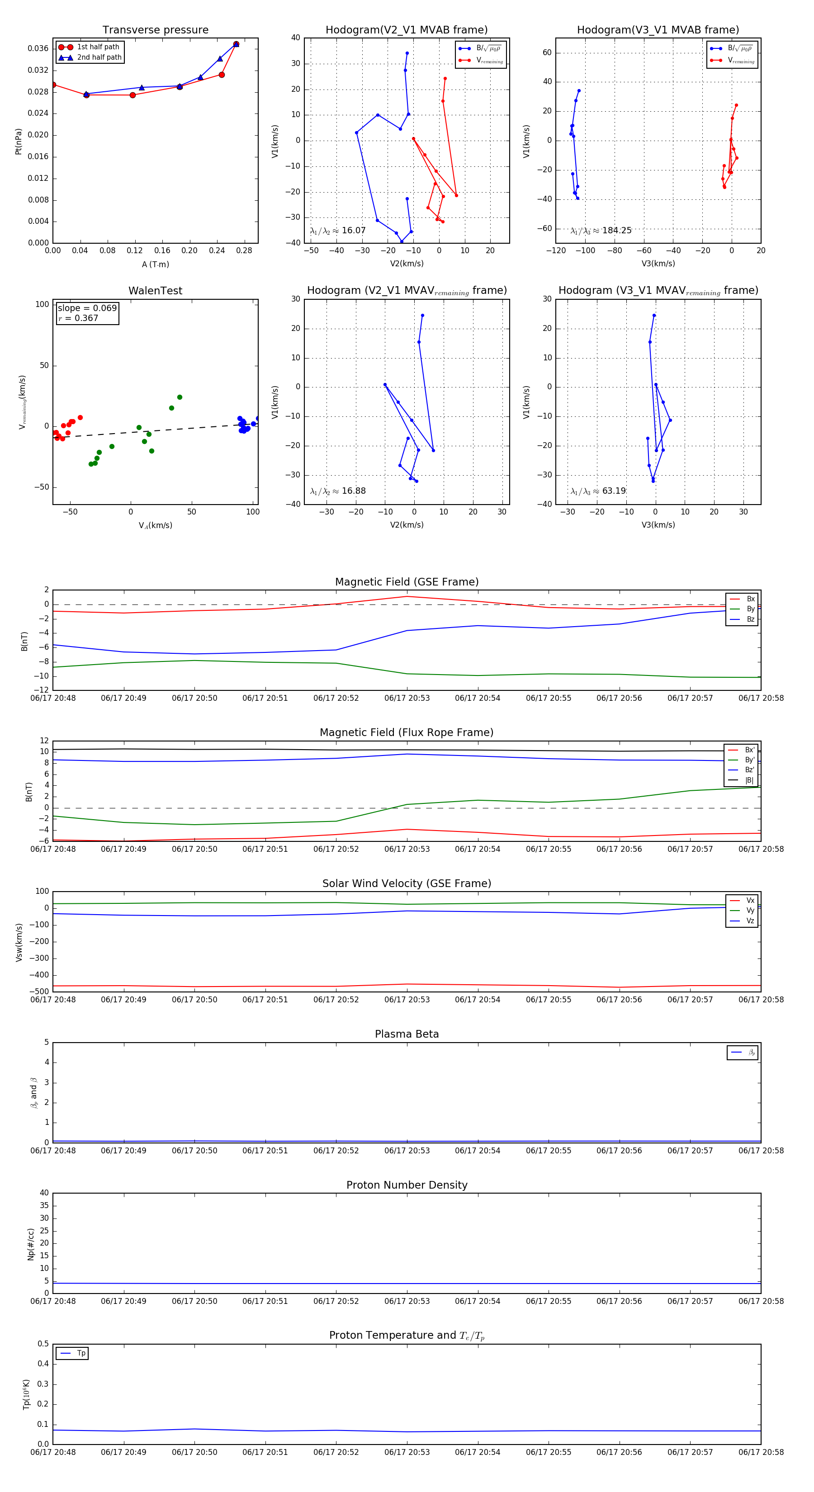814x1492 pixels.
Task: Select the "2nd half path" legend entry
Action: click(x=90, y=57)
